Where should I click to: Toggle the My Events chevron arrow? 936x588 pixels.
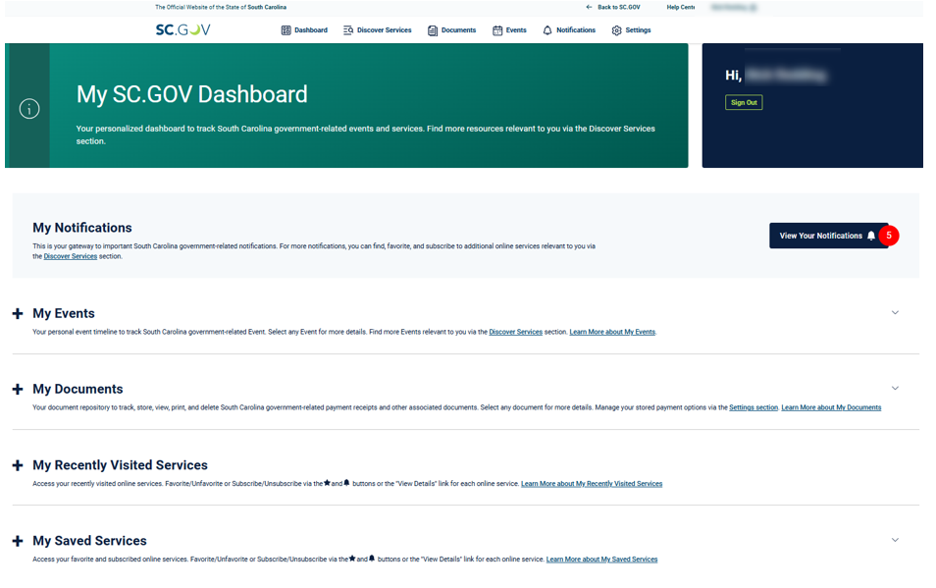895,312
